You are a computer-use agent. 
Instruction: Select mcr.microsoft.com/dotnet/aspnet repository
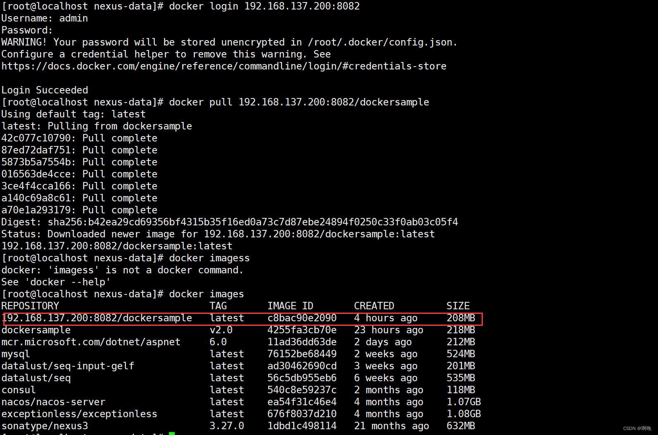click(x=91, y=342)
